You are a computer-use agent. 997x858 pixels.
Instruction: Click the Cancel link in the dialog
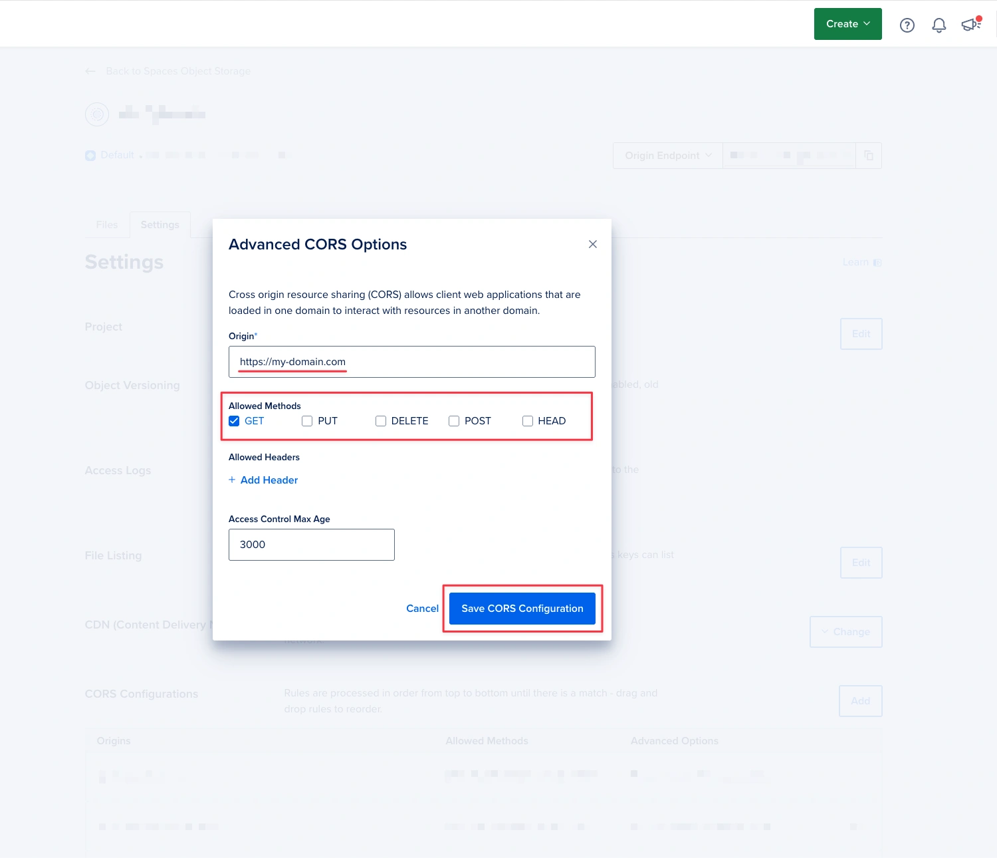click(422, 608)
